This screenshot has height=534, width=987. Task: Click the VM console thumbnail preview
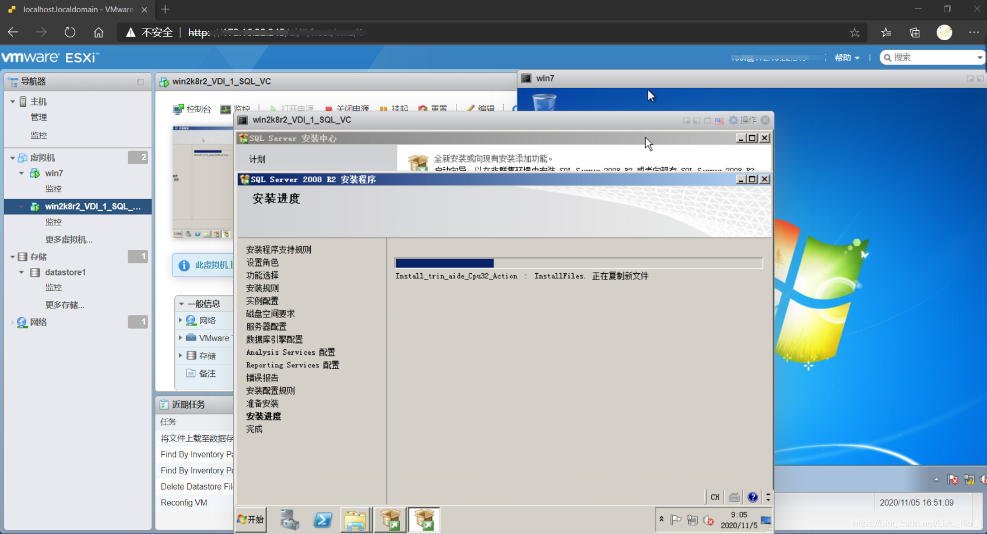pos(203,182)
